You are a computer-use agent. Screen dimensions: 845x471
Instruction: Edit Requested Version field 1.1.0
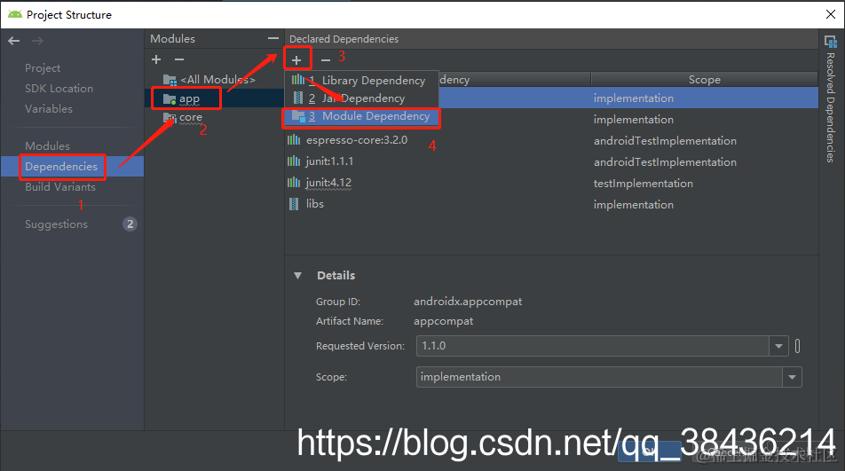(593, 346)
